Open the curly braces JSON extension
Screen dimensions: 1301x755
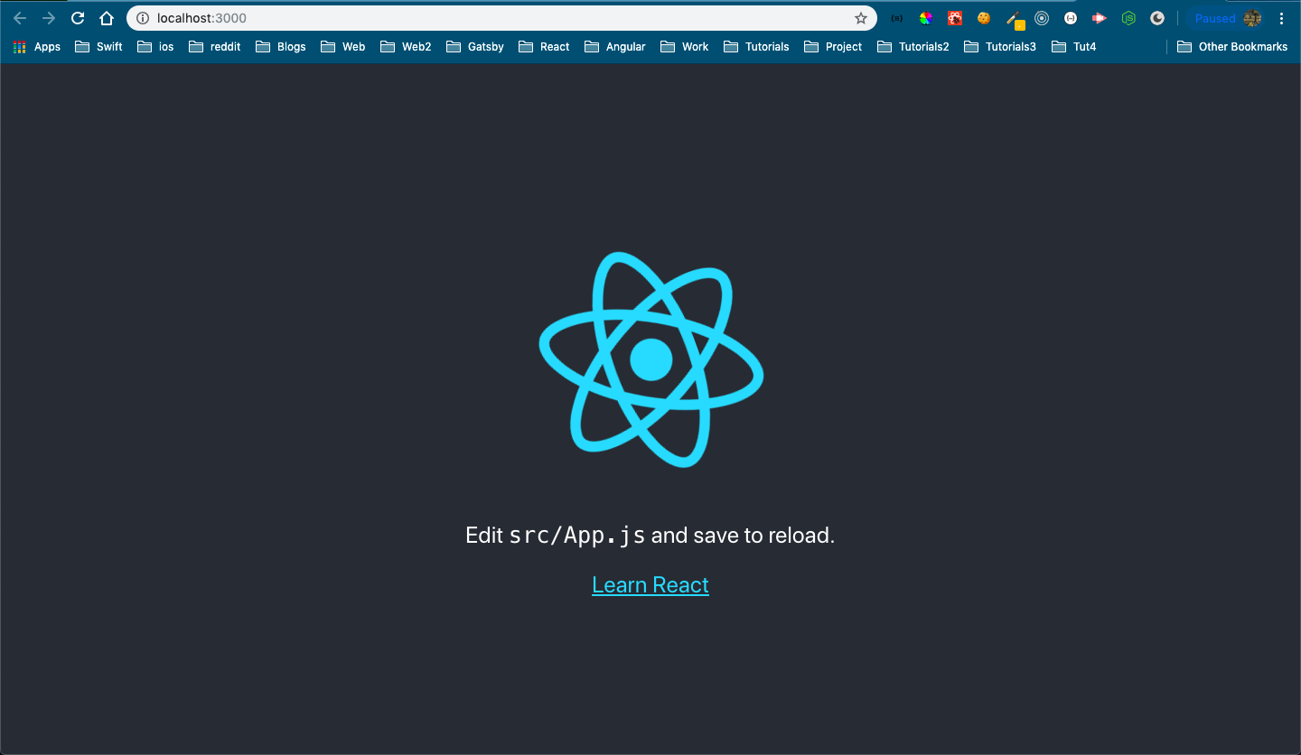coord(896,18)
